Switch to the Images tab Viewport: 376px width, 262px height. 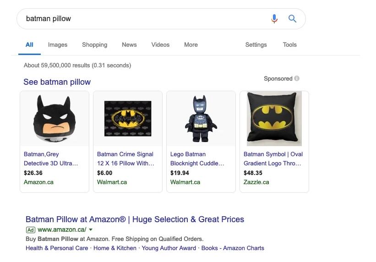click(58, 44)
